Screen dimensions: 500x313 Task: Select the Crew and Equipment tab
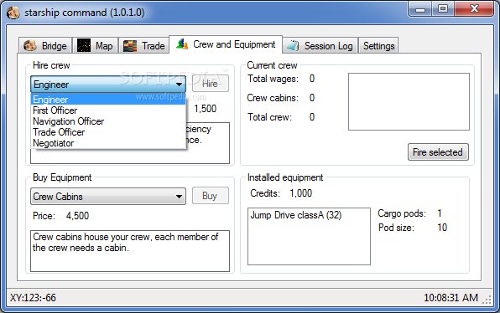[226, 44]
